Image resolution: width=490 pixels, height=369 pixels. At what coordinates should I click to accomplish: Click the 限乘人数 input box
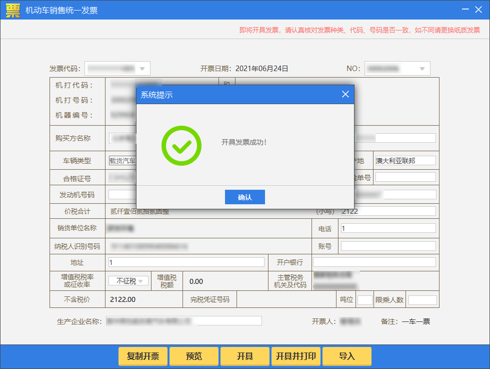(x=422, y=300)
